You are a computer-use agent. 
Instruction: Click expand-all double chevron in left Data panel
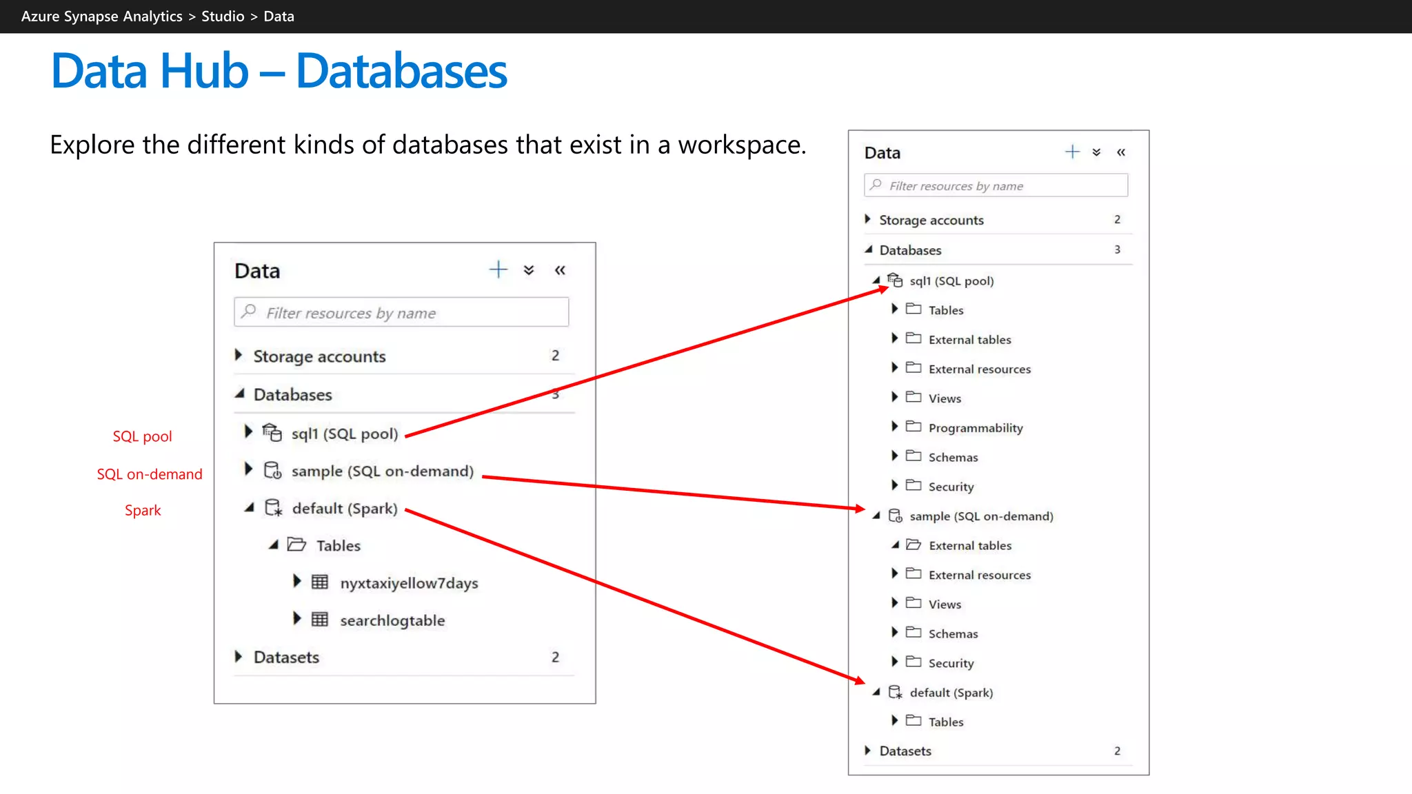[x=529, y=270]
